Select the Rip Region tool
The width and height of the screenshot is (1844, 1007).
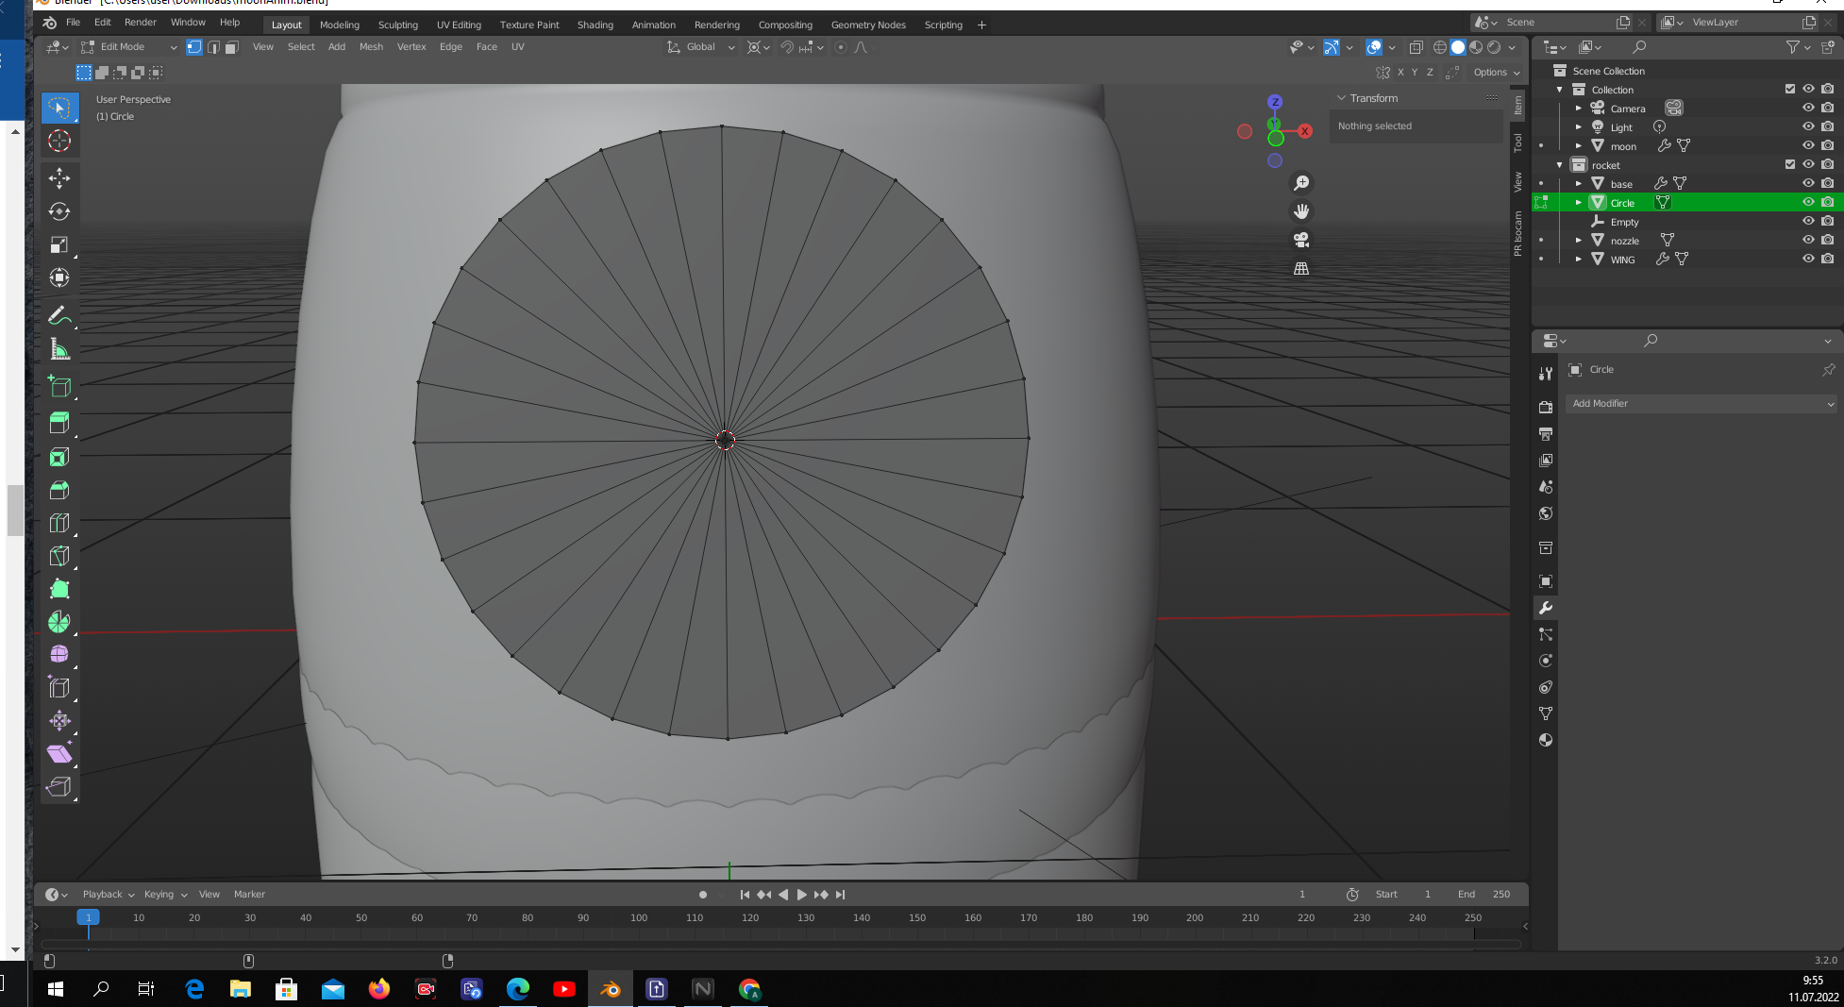[59, 787]
